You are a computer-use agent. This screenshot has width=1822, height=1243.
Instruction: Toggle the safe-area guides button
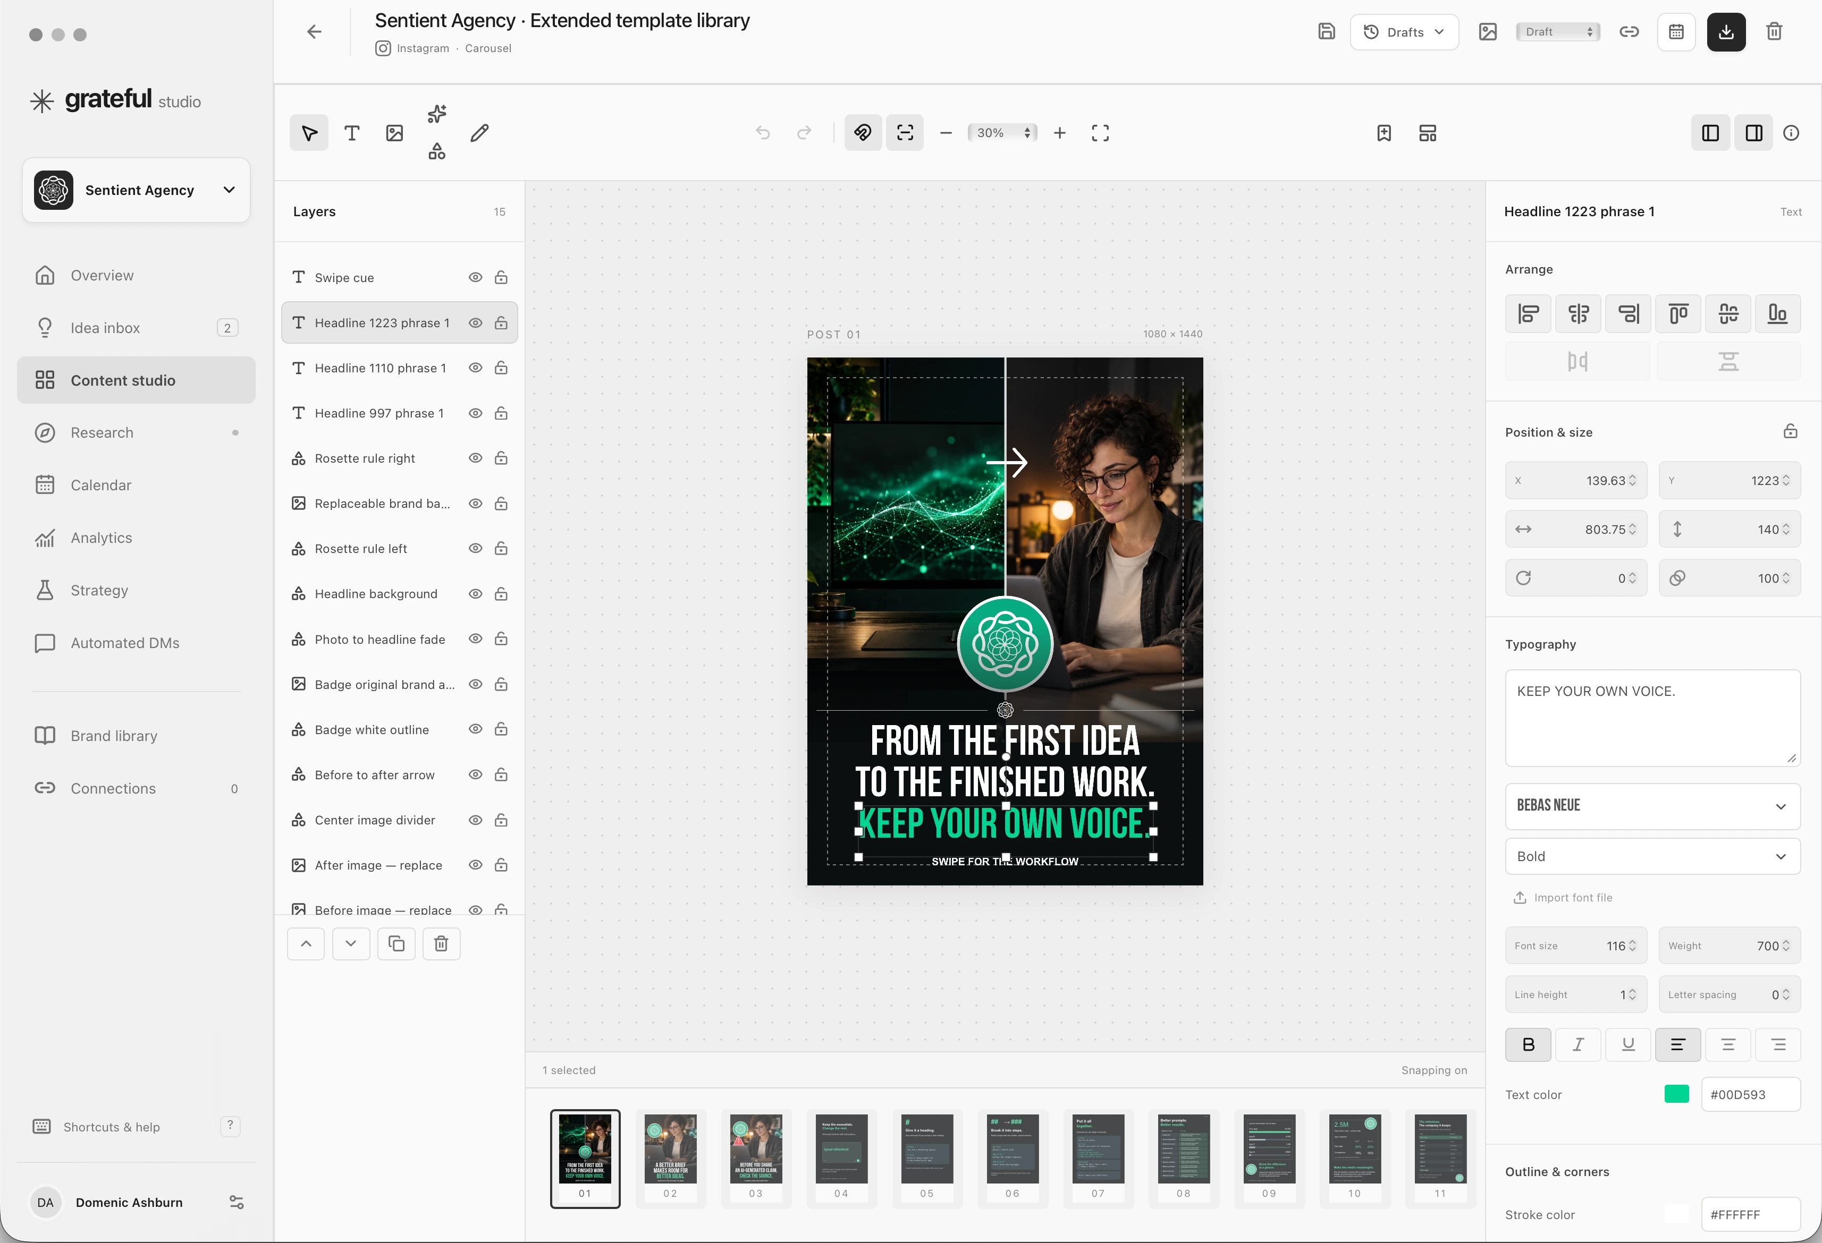(x=905, y=133)
